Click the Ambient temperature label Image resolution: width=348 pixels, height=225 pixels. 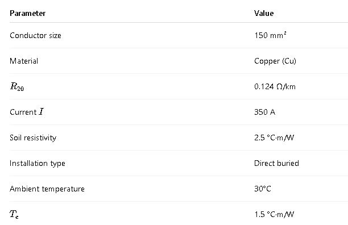pos(47,189)
